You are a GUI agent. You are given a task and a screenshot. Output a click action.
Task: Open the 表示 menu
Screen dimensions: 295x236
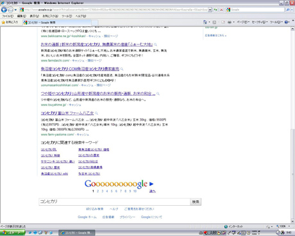click(x=34, y=16)
